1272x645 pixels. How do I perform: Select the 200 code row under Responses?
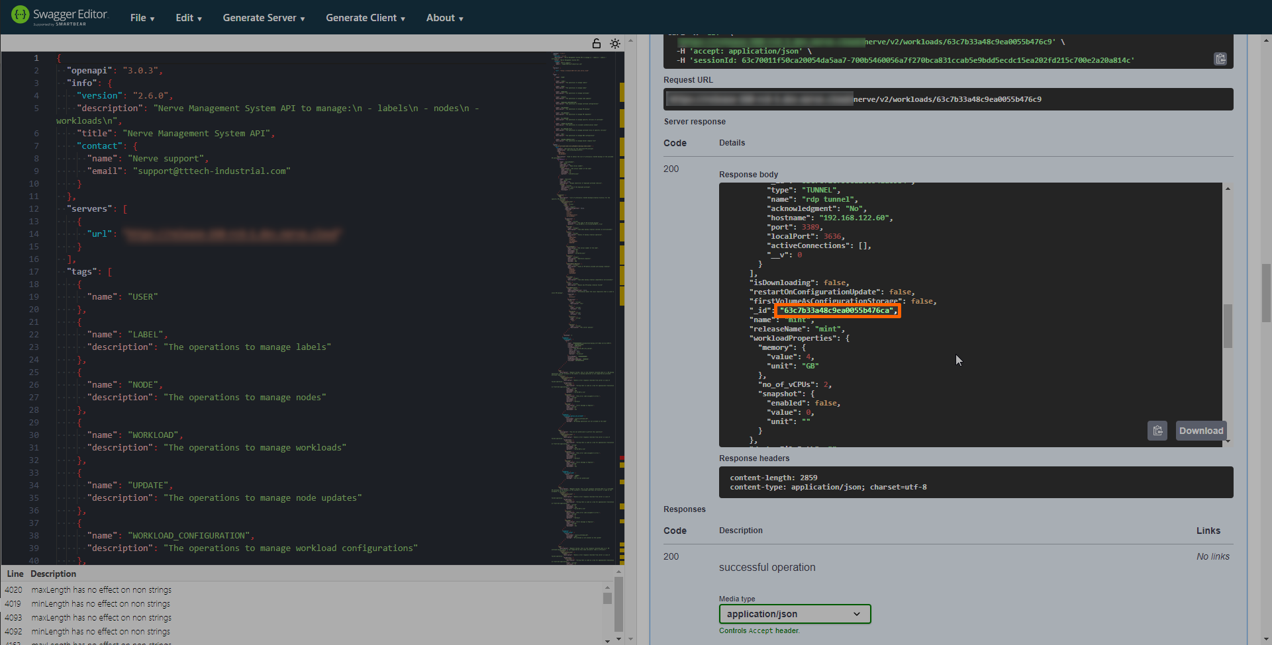tap(671, 556)
